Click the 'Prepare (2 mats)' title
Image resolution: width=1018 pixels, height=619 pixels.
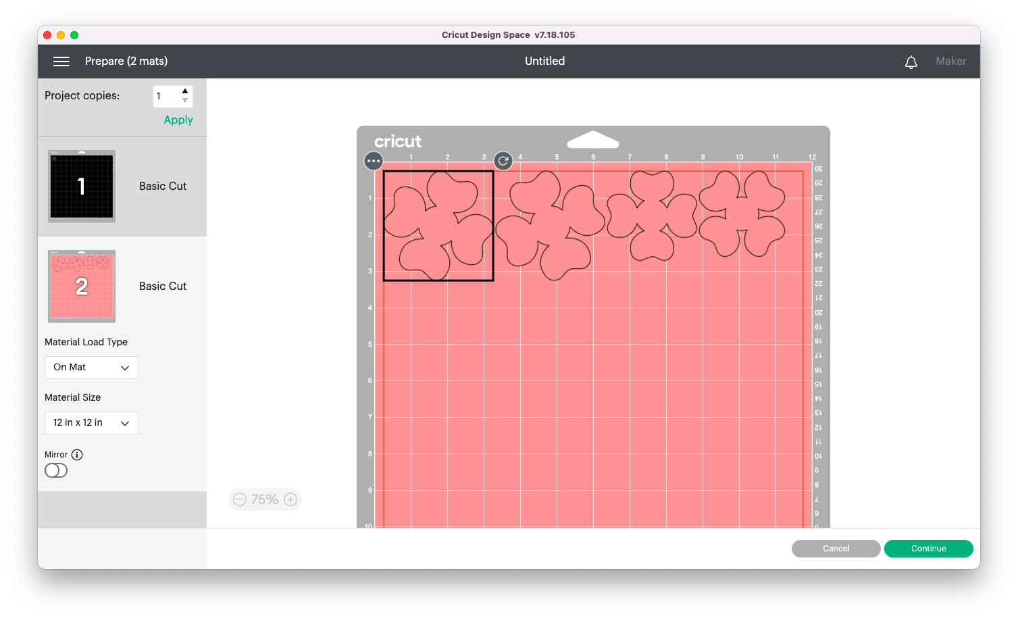(126, 61)
